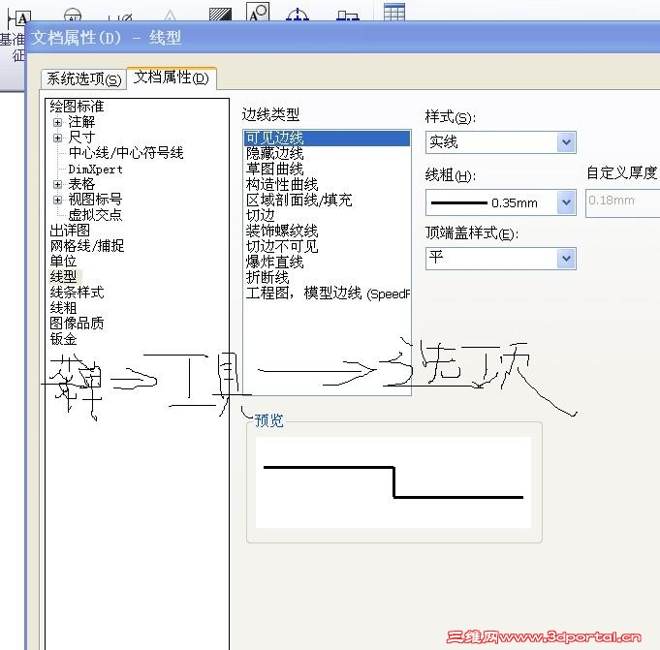Select 线型 in the tree
Viewport: 660px width, 650px height.
(x=63, y=277)
